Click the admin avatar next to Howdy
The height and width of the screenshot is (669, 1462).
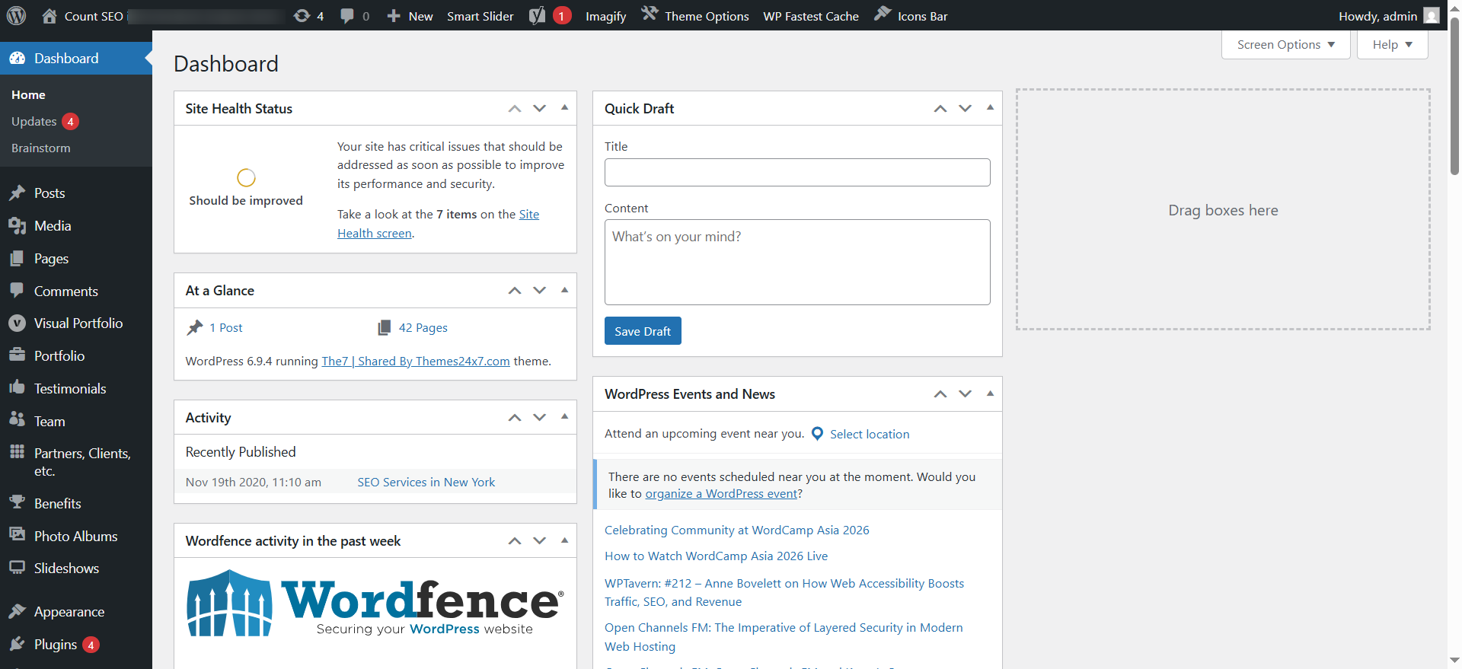tap(1432, 15)
